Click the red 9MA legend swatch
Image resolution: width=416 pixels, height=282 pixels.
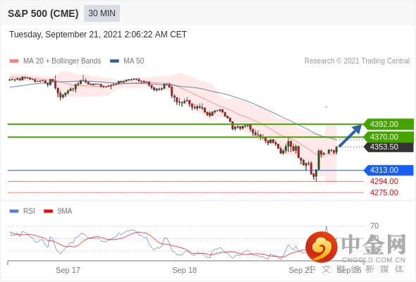48,211
